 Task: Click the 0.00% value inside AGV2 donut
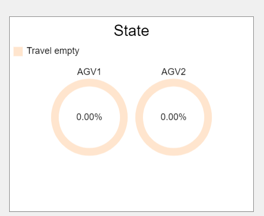(x=174, y=117)
